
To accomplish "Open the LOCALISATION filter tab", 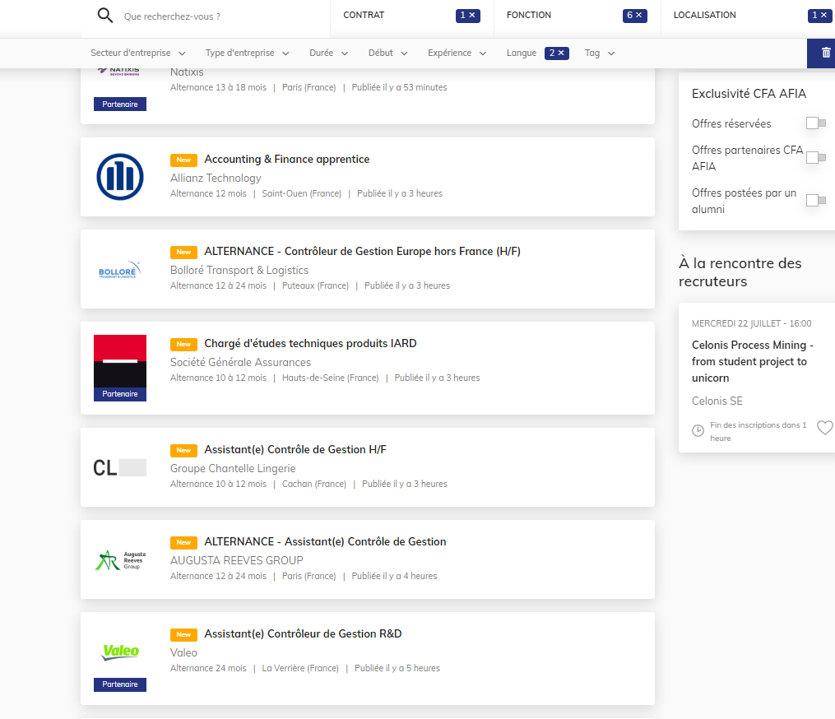I will click(x=704, y=16).
